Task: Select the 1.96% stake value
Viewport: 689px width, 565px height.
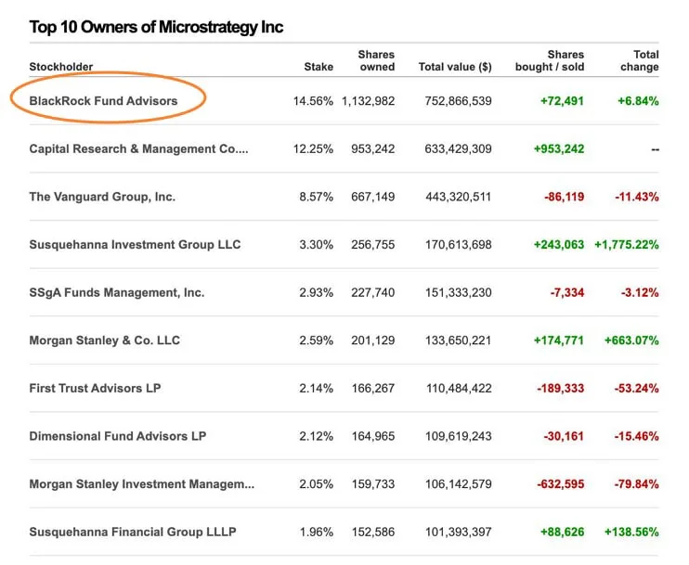Action: 317,532
